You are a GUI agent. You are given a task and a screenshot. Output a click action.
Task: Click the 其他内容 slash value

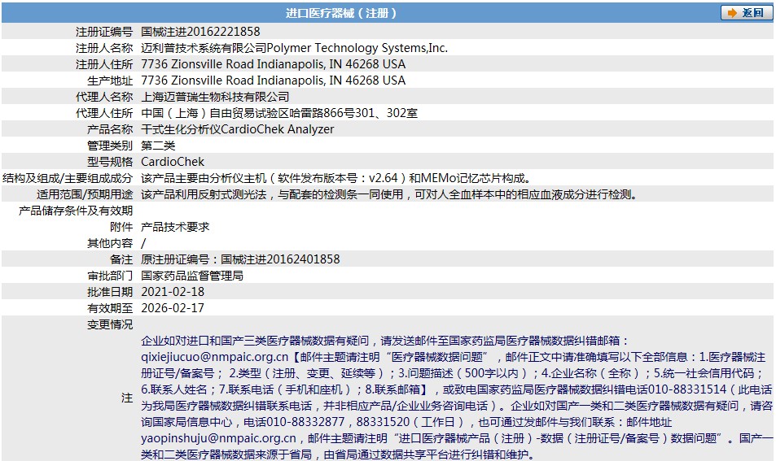[143, 243]
